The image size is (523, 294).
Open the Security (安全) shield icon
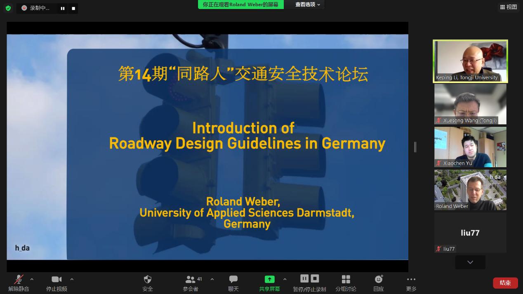pos(148,280)
